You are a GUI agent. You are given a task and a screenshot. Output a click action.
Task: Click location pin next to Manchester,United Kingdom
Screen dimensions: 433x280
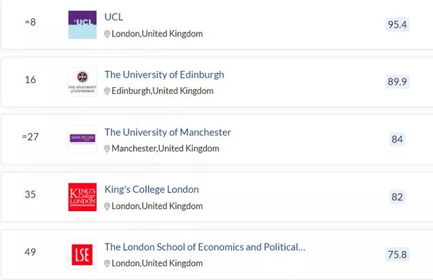point(107,149)
